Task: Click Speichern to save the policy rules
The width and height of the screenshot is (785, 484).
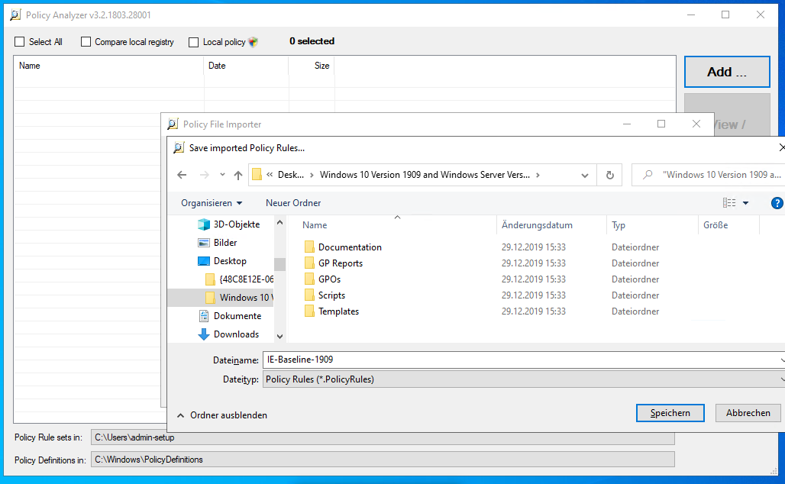Action: (670, 413)
